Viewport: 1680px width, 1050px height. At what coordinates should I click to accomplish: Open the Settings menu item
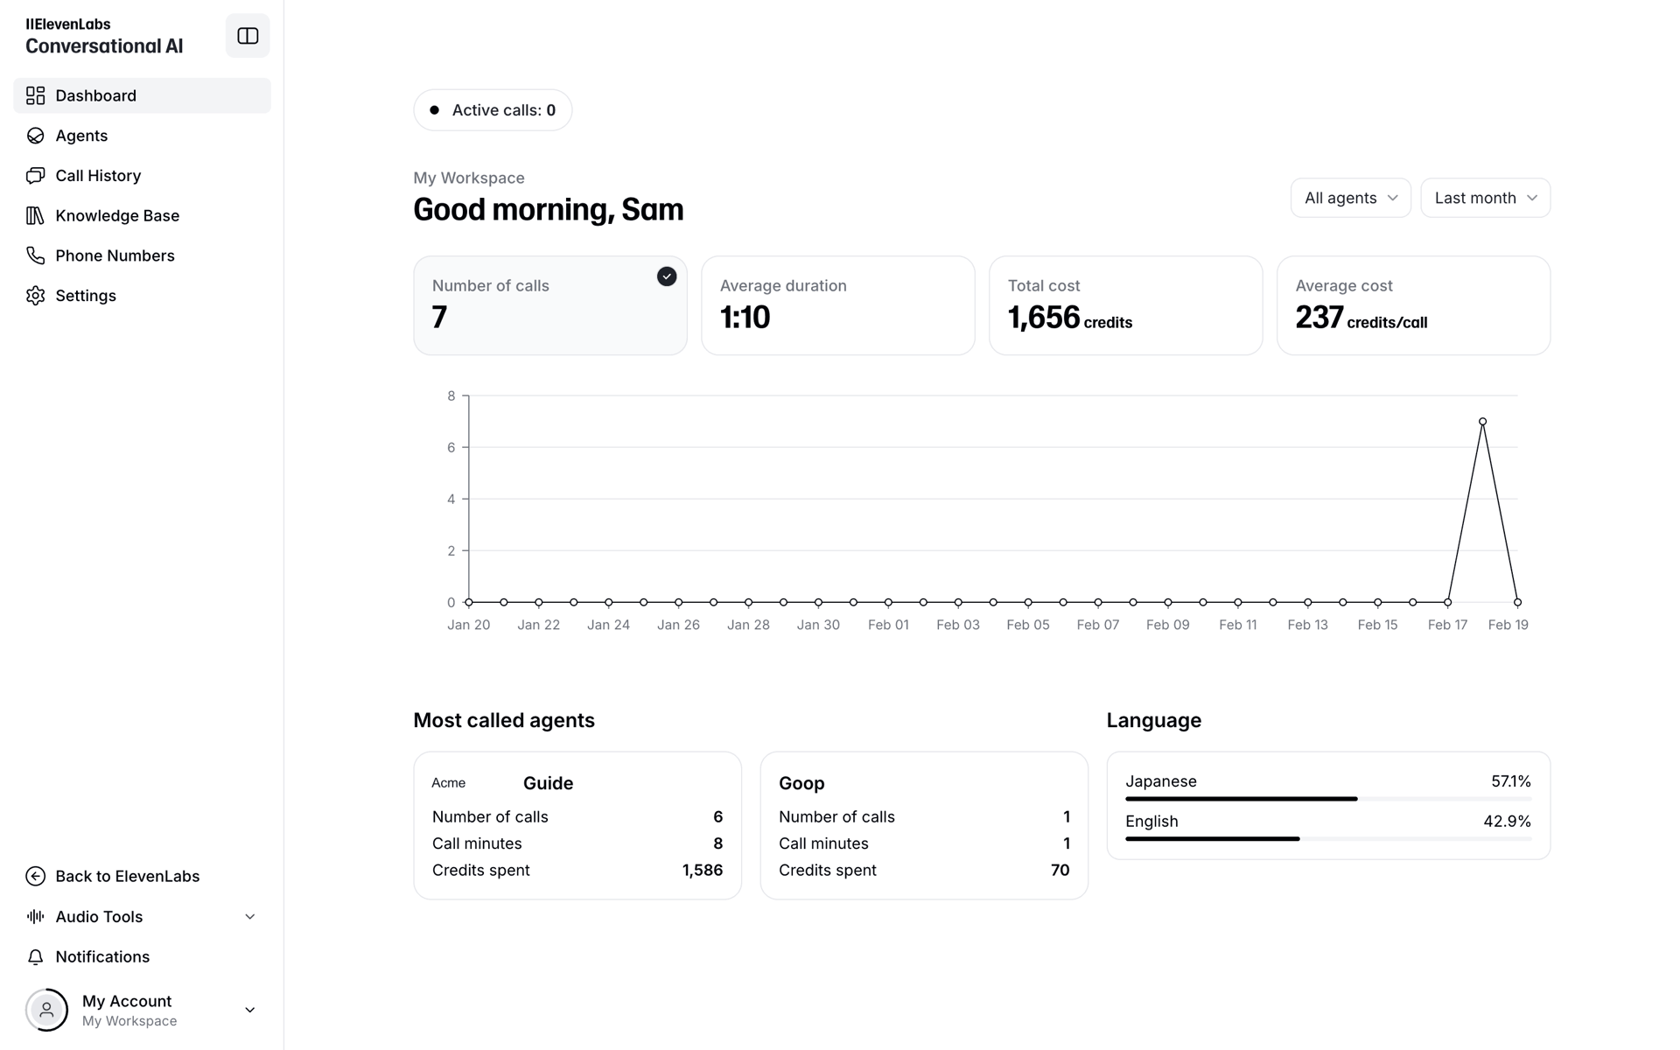142,296
